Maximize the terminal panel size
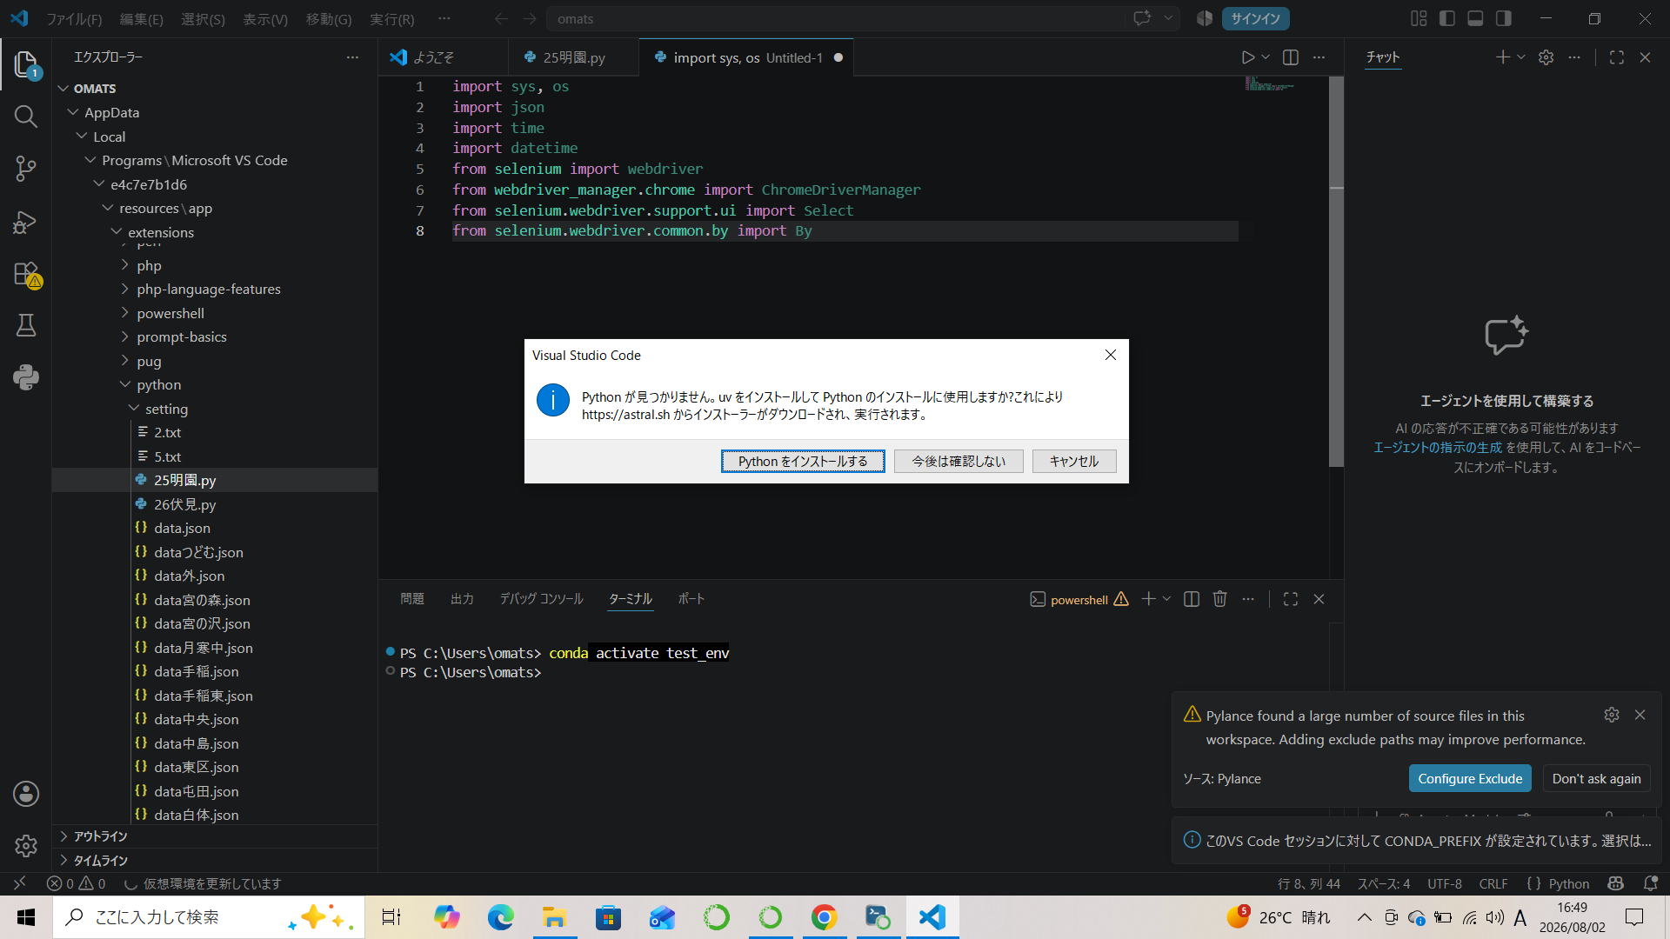 pyautogui.click(x=1291, y=599)
